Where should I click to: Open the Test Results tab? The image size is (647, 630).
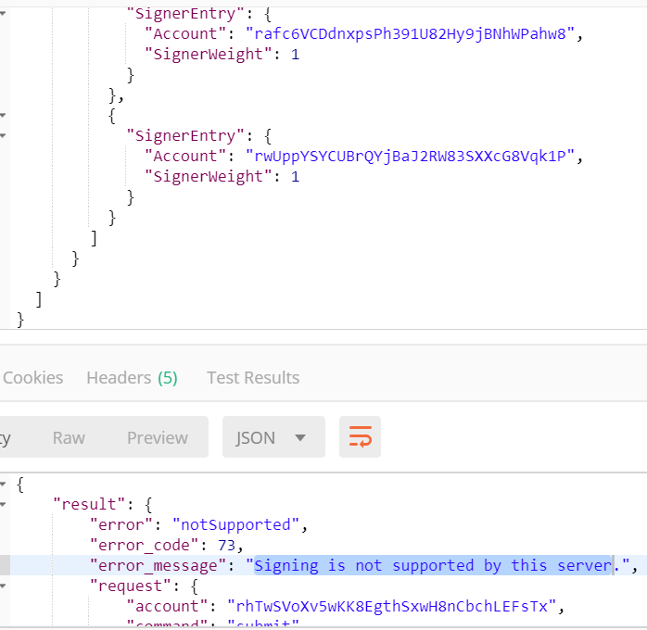(x=253, y=378)
